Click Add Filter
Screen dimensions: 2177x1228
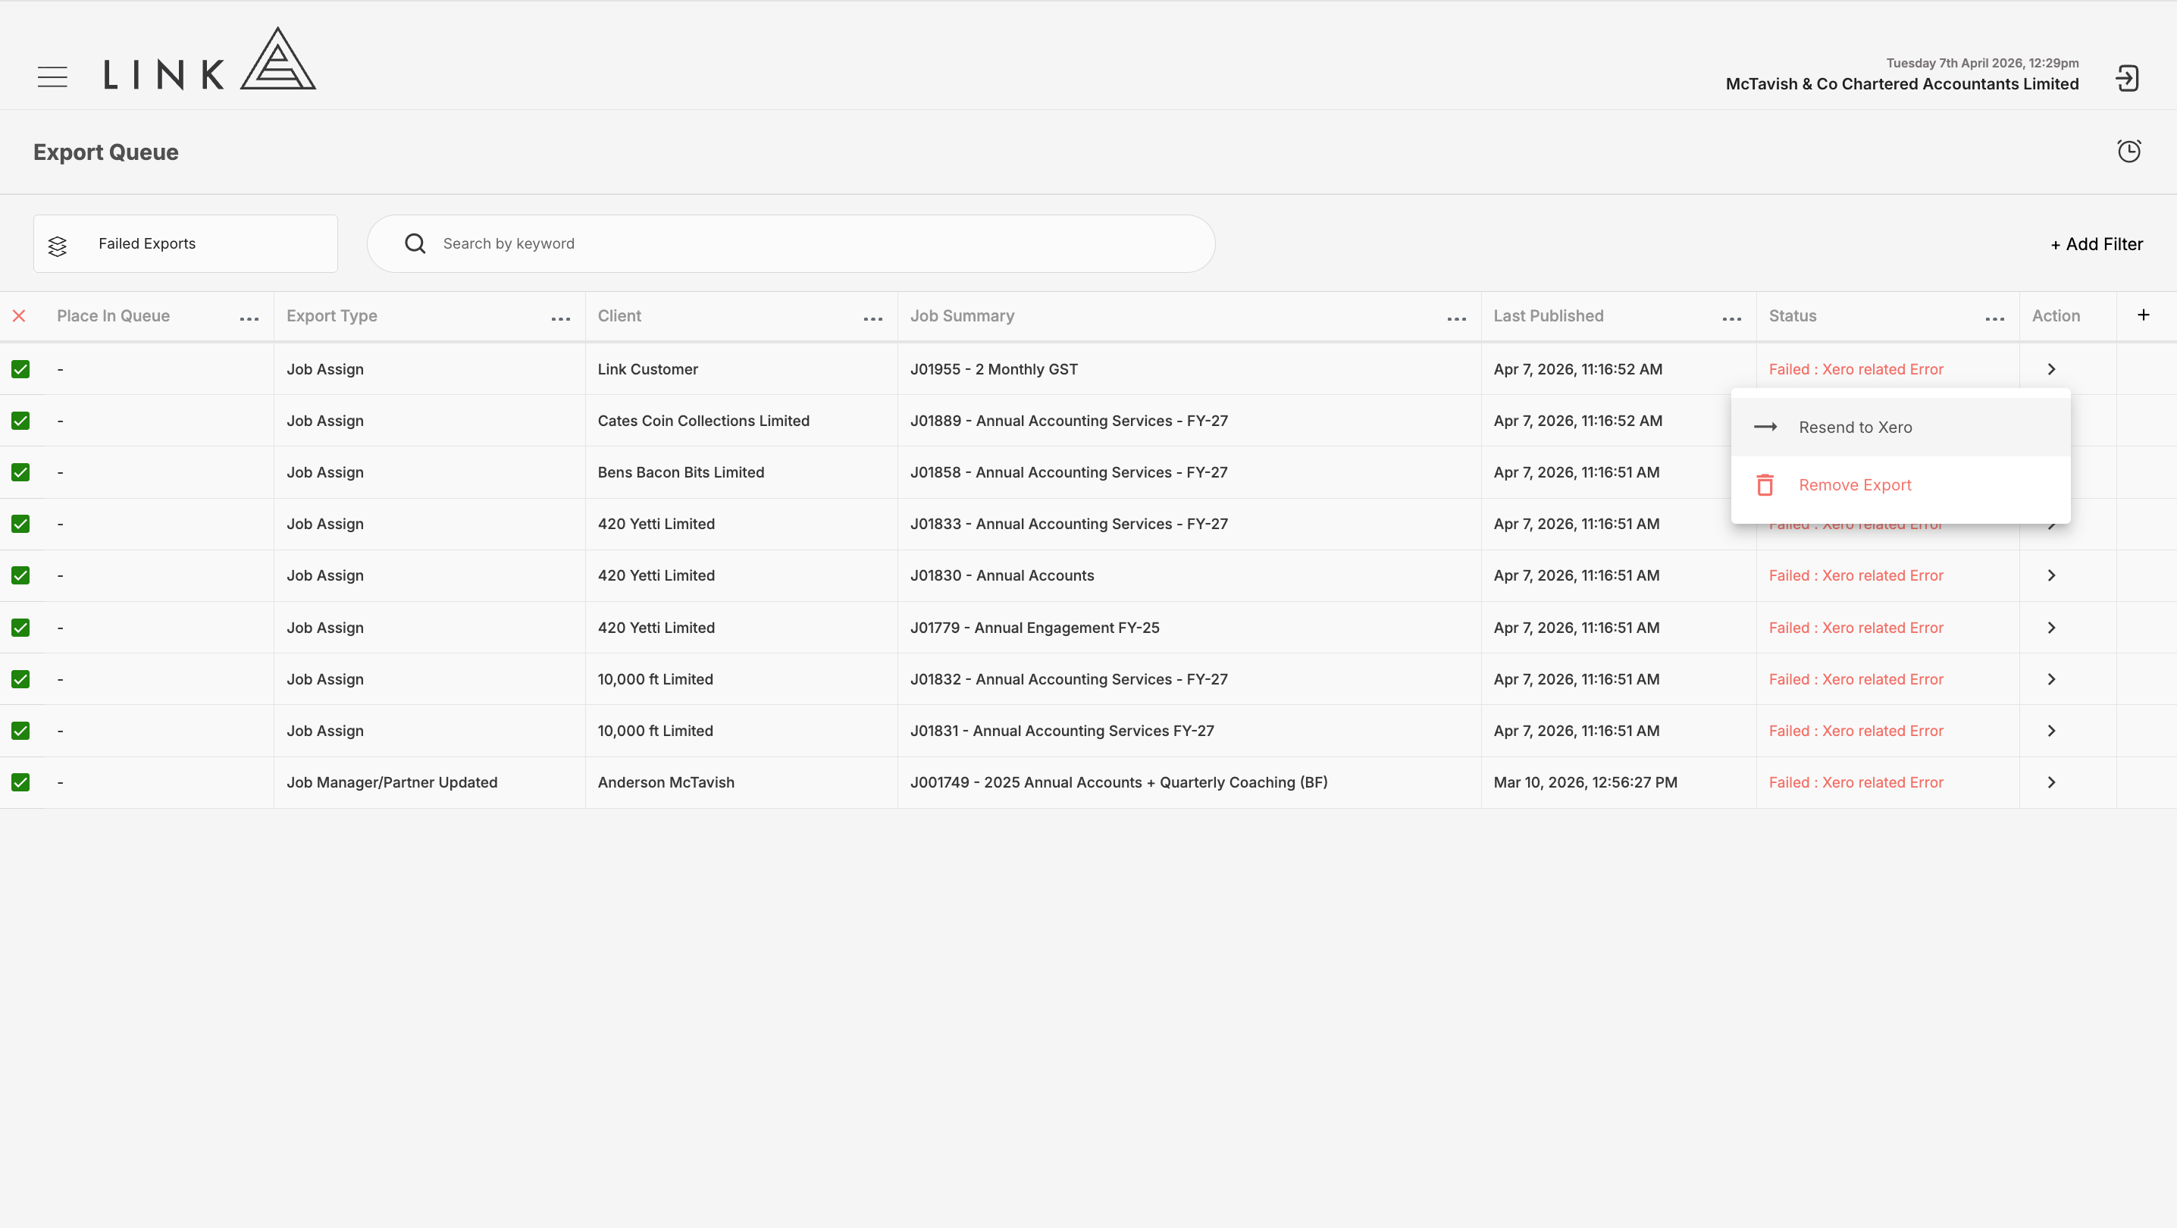pyautogui.click(x=2097, y=244)
